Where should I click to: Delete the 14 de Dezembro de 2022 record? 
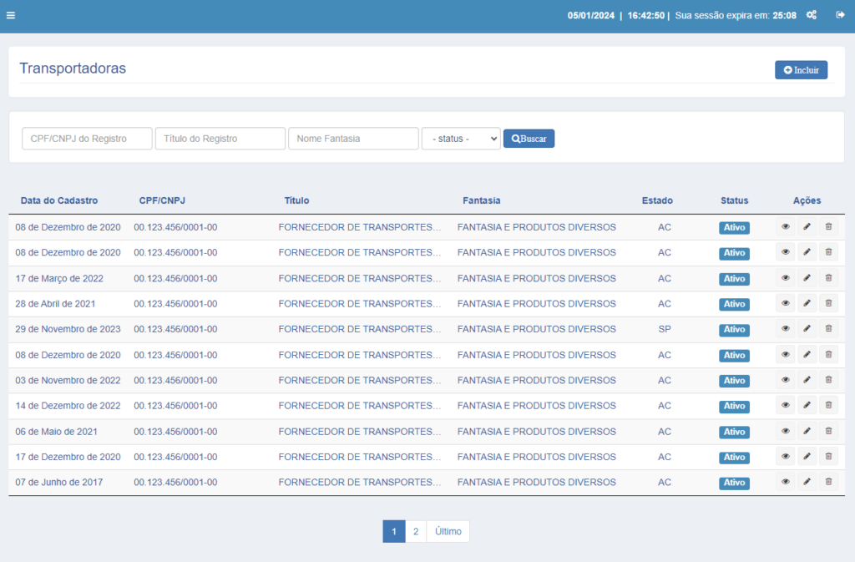pos(828,406)
